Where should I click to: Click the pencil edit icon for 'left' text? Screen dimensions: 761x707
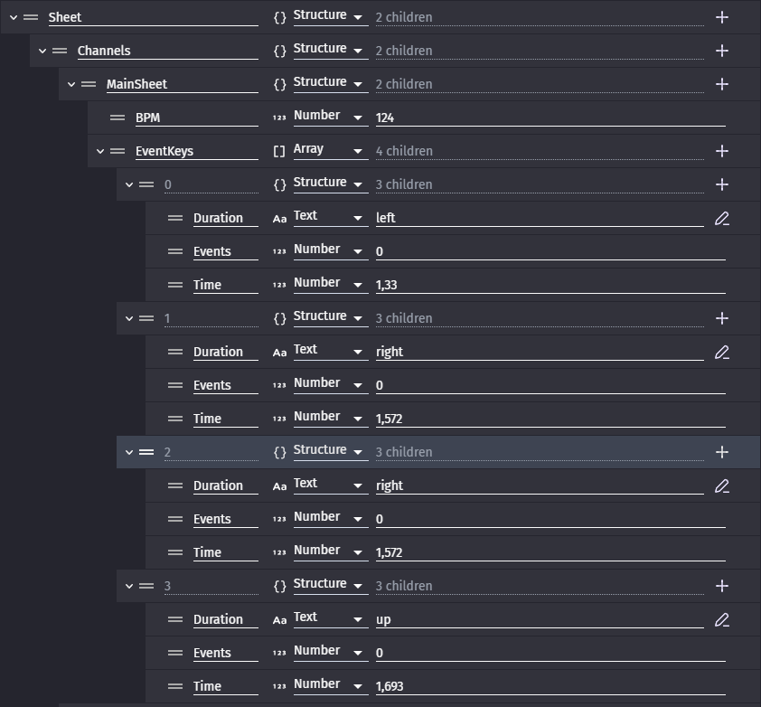(x=721, y=218)
